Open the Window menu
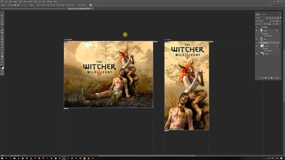 (49, 1)
